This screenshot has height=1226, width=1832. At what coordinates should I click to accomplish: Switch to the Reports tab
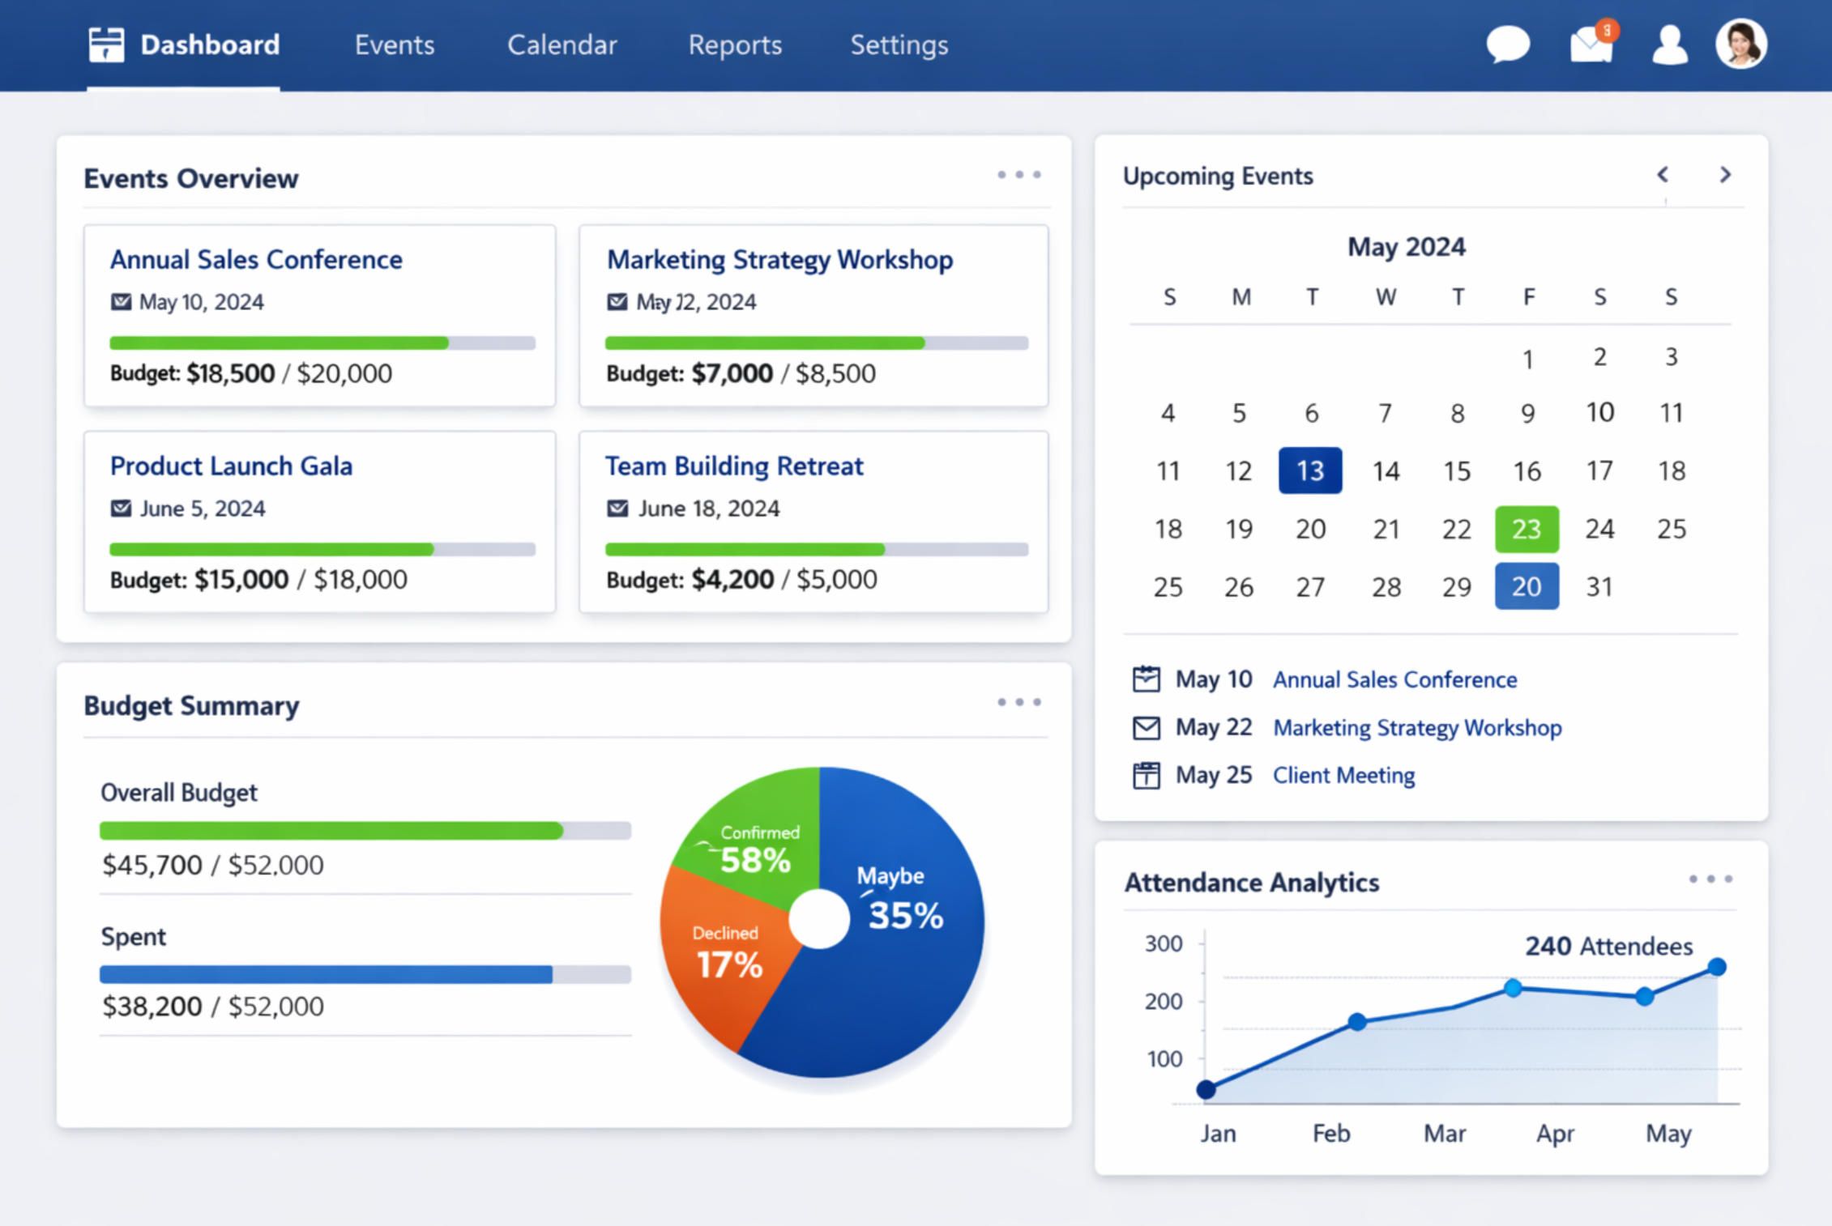734,45
